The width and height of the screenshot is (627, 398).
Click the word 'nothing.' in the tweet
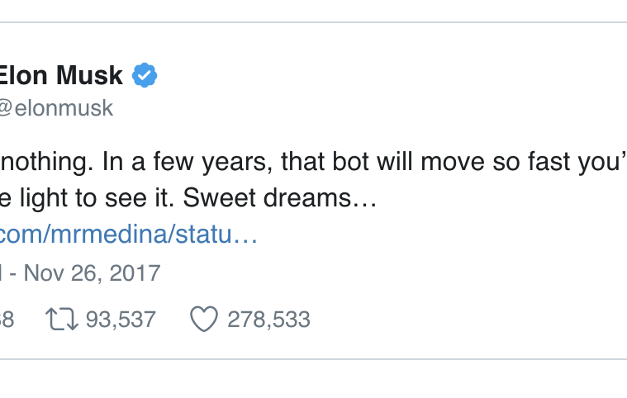45,161
